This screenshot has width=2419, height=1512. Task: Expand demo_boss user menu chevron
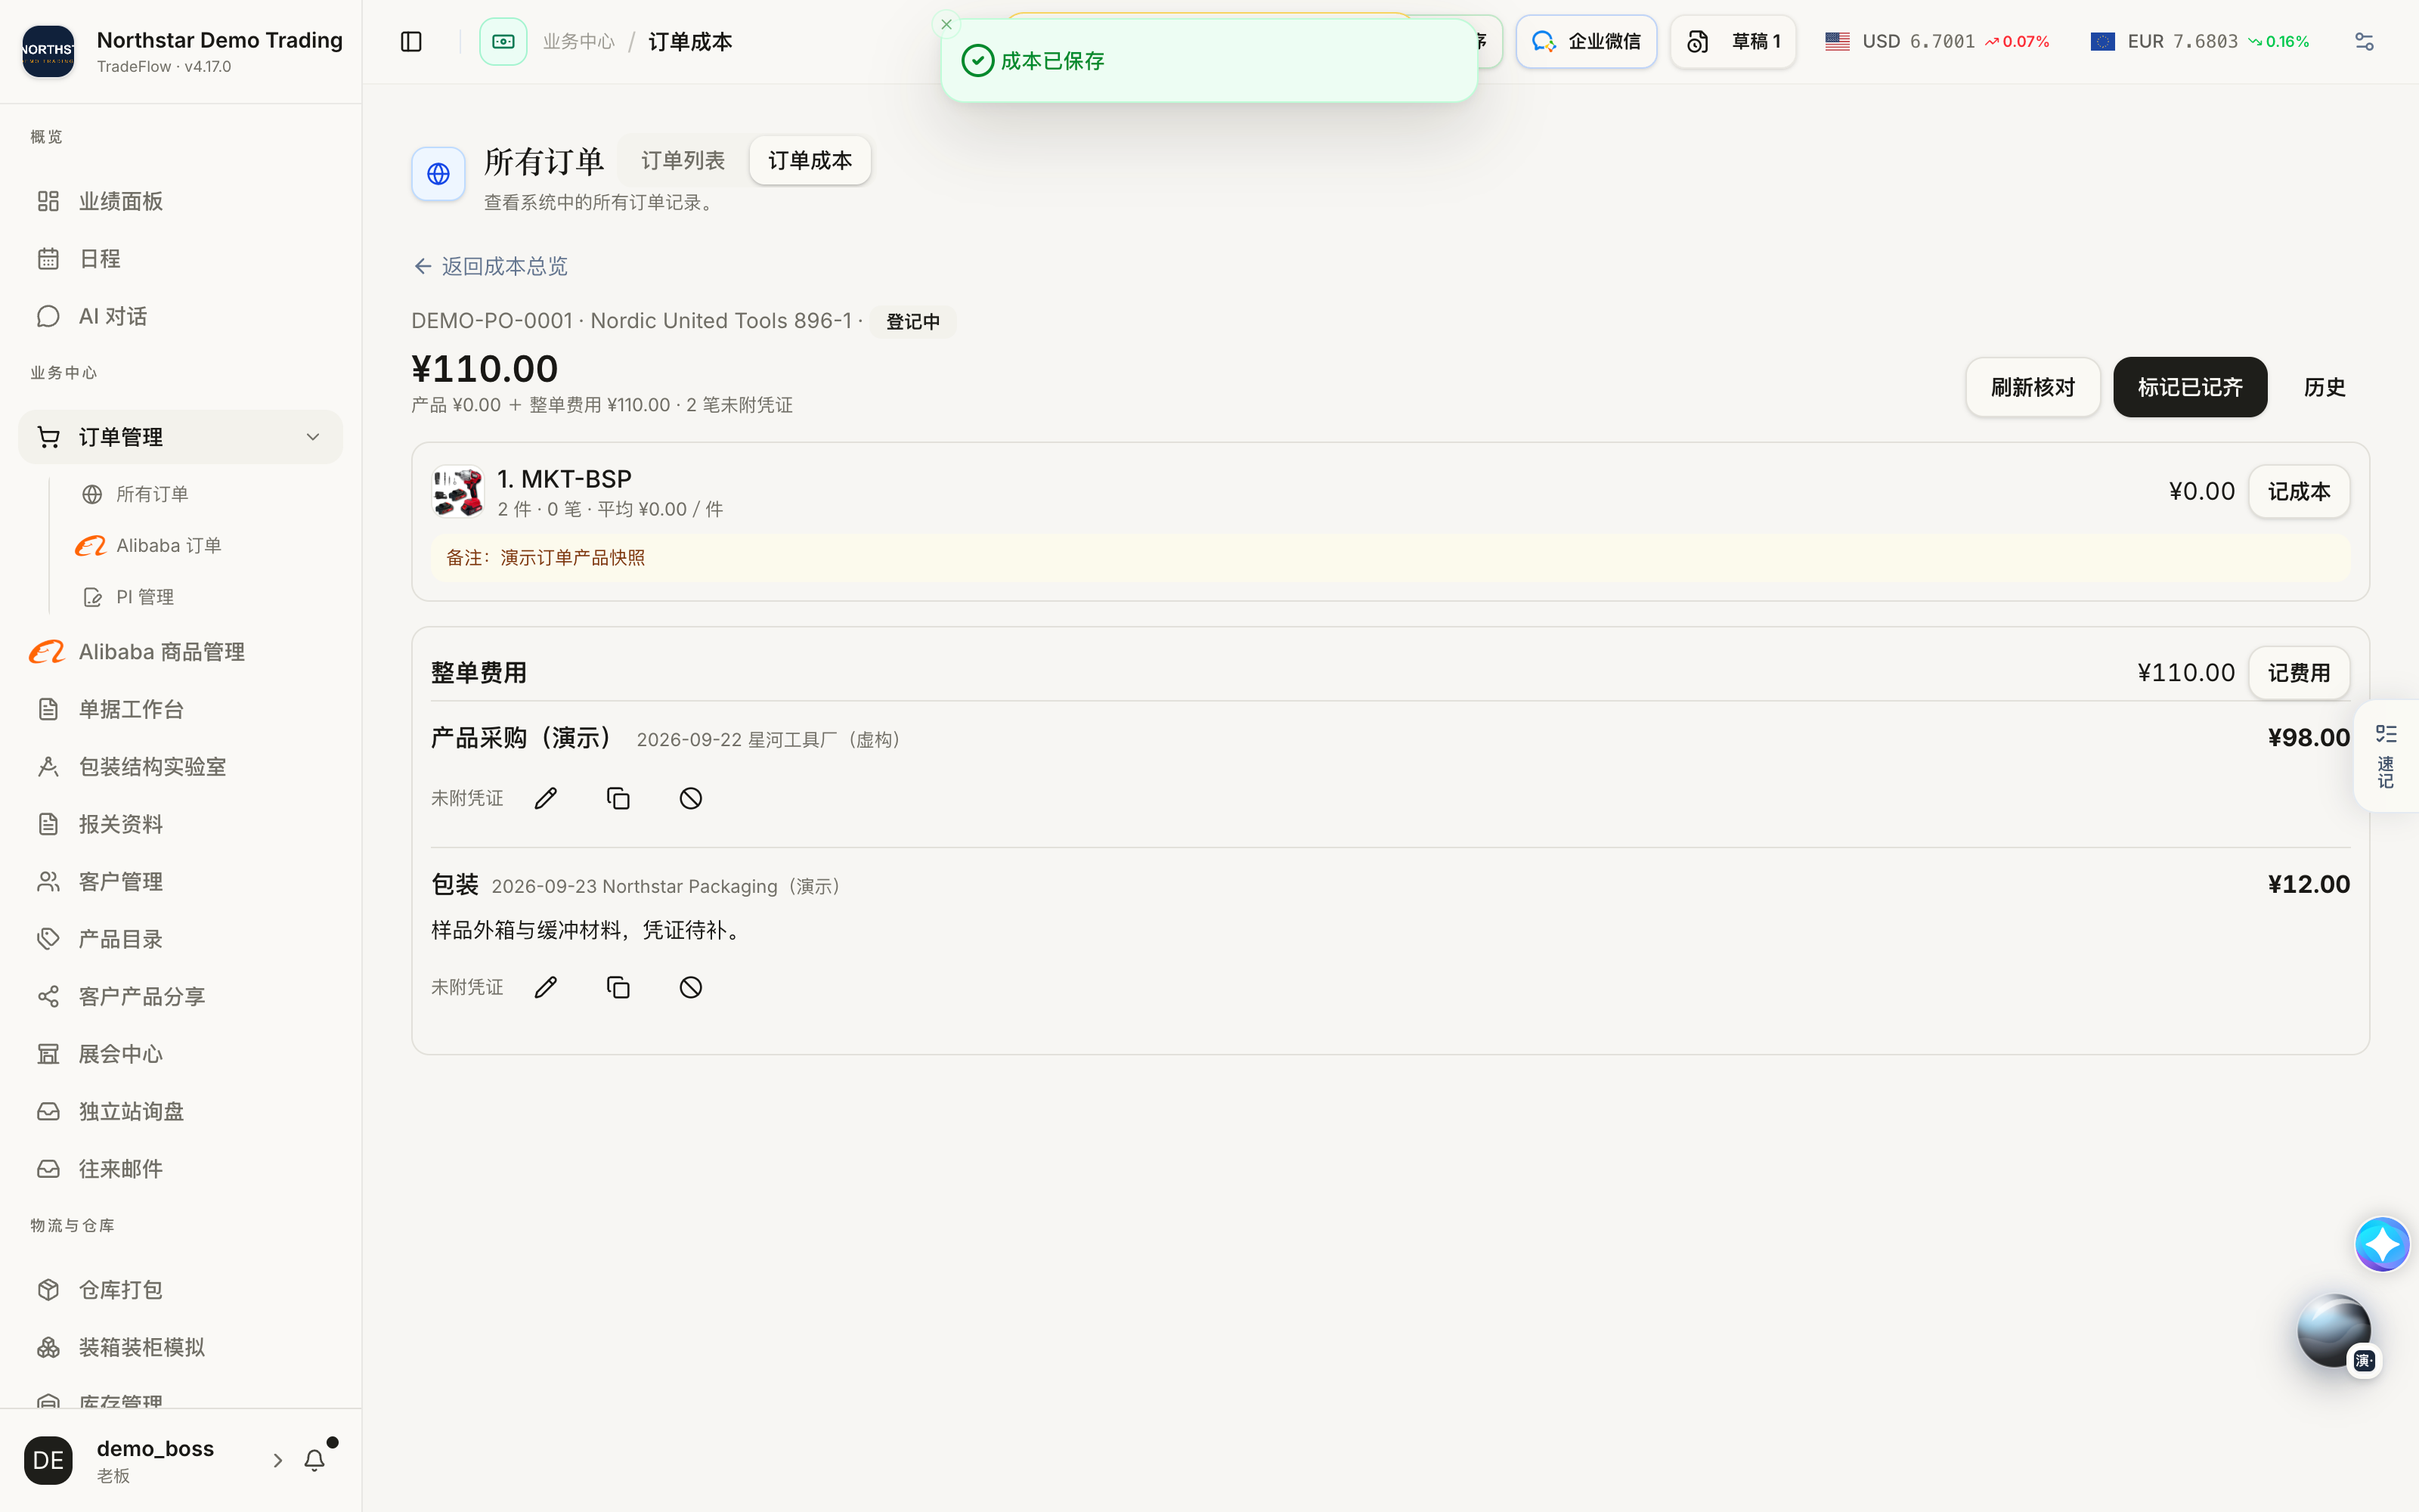[278, 1460]
